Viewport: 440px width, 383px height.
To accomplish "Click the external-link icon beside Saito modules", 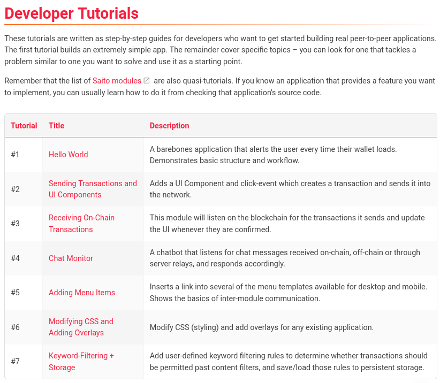I will click(147, 81).
